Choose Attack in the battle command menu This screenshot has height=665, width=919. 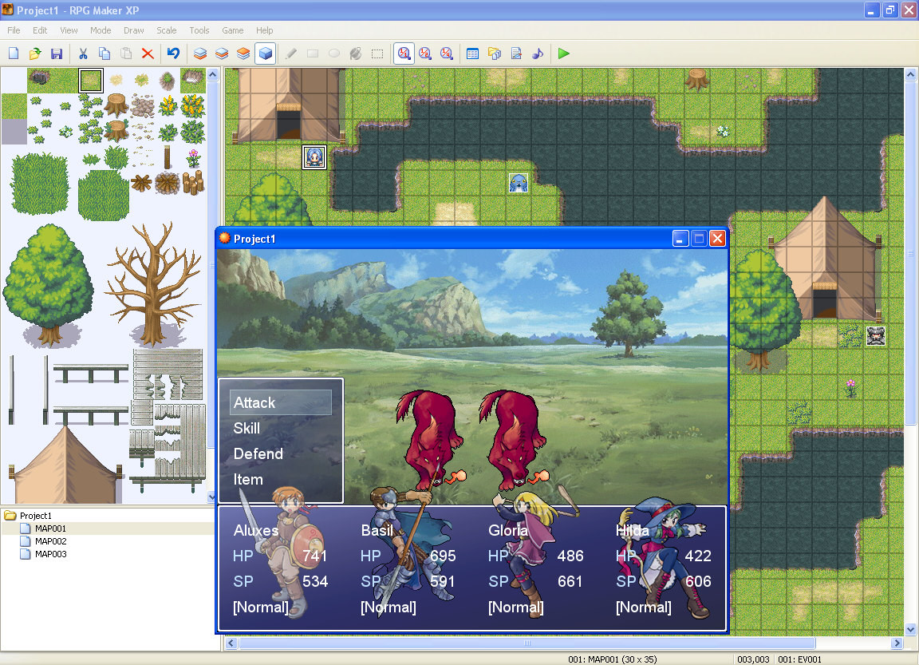coord(280,402)
